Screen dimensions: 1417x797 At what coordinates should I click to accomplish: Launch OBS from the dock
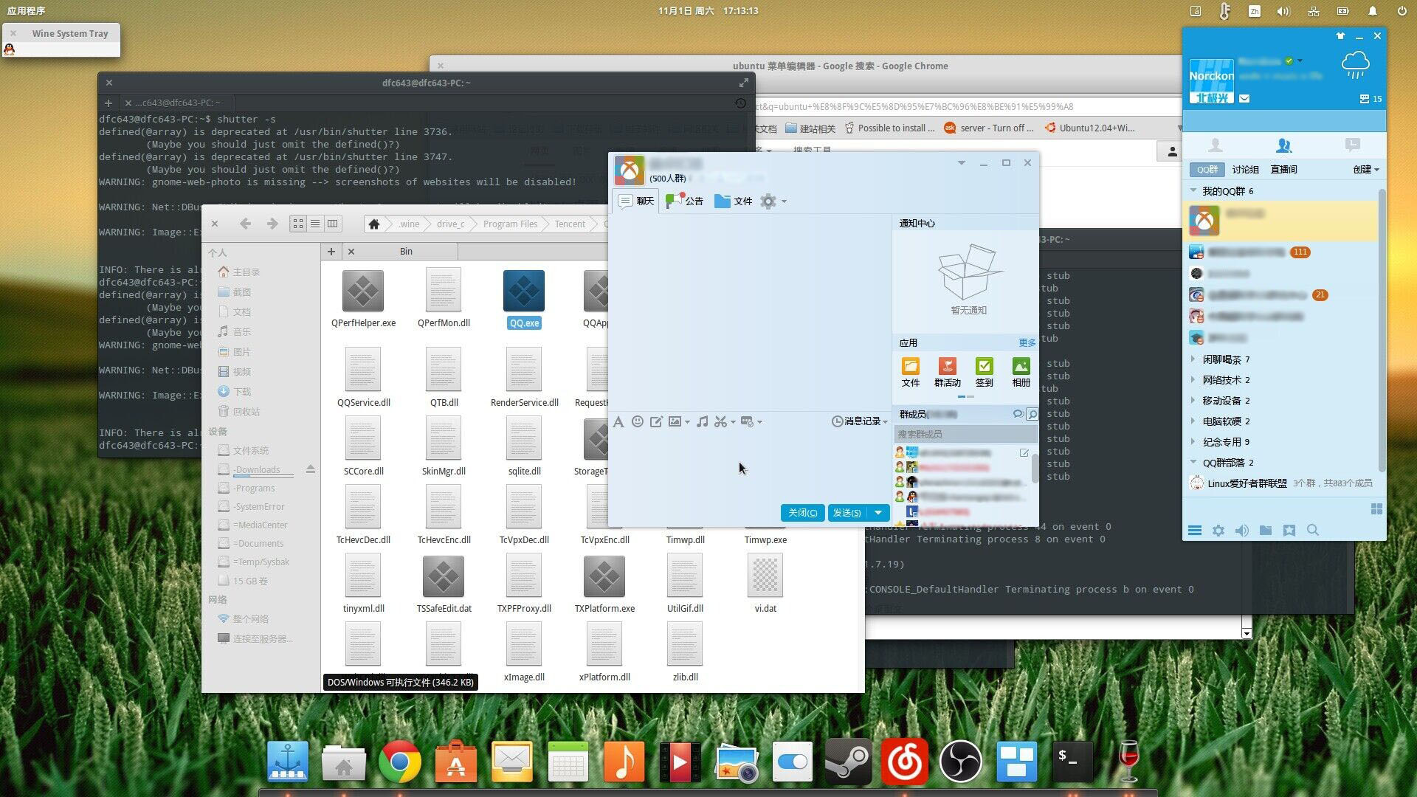960,762
